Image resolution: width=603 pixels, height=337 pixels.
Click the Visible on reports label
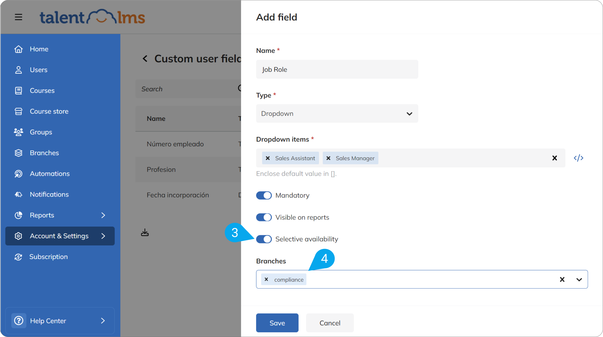[x=302, y=217]
